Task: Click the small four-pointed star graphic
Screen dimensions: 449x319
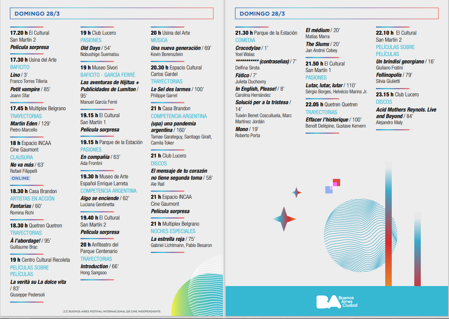Action: click(297, 193)
